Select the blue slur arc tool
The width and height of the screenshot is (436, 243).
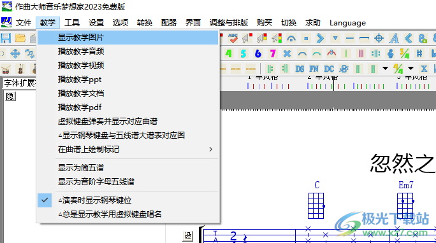coord(302,53)
